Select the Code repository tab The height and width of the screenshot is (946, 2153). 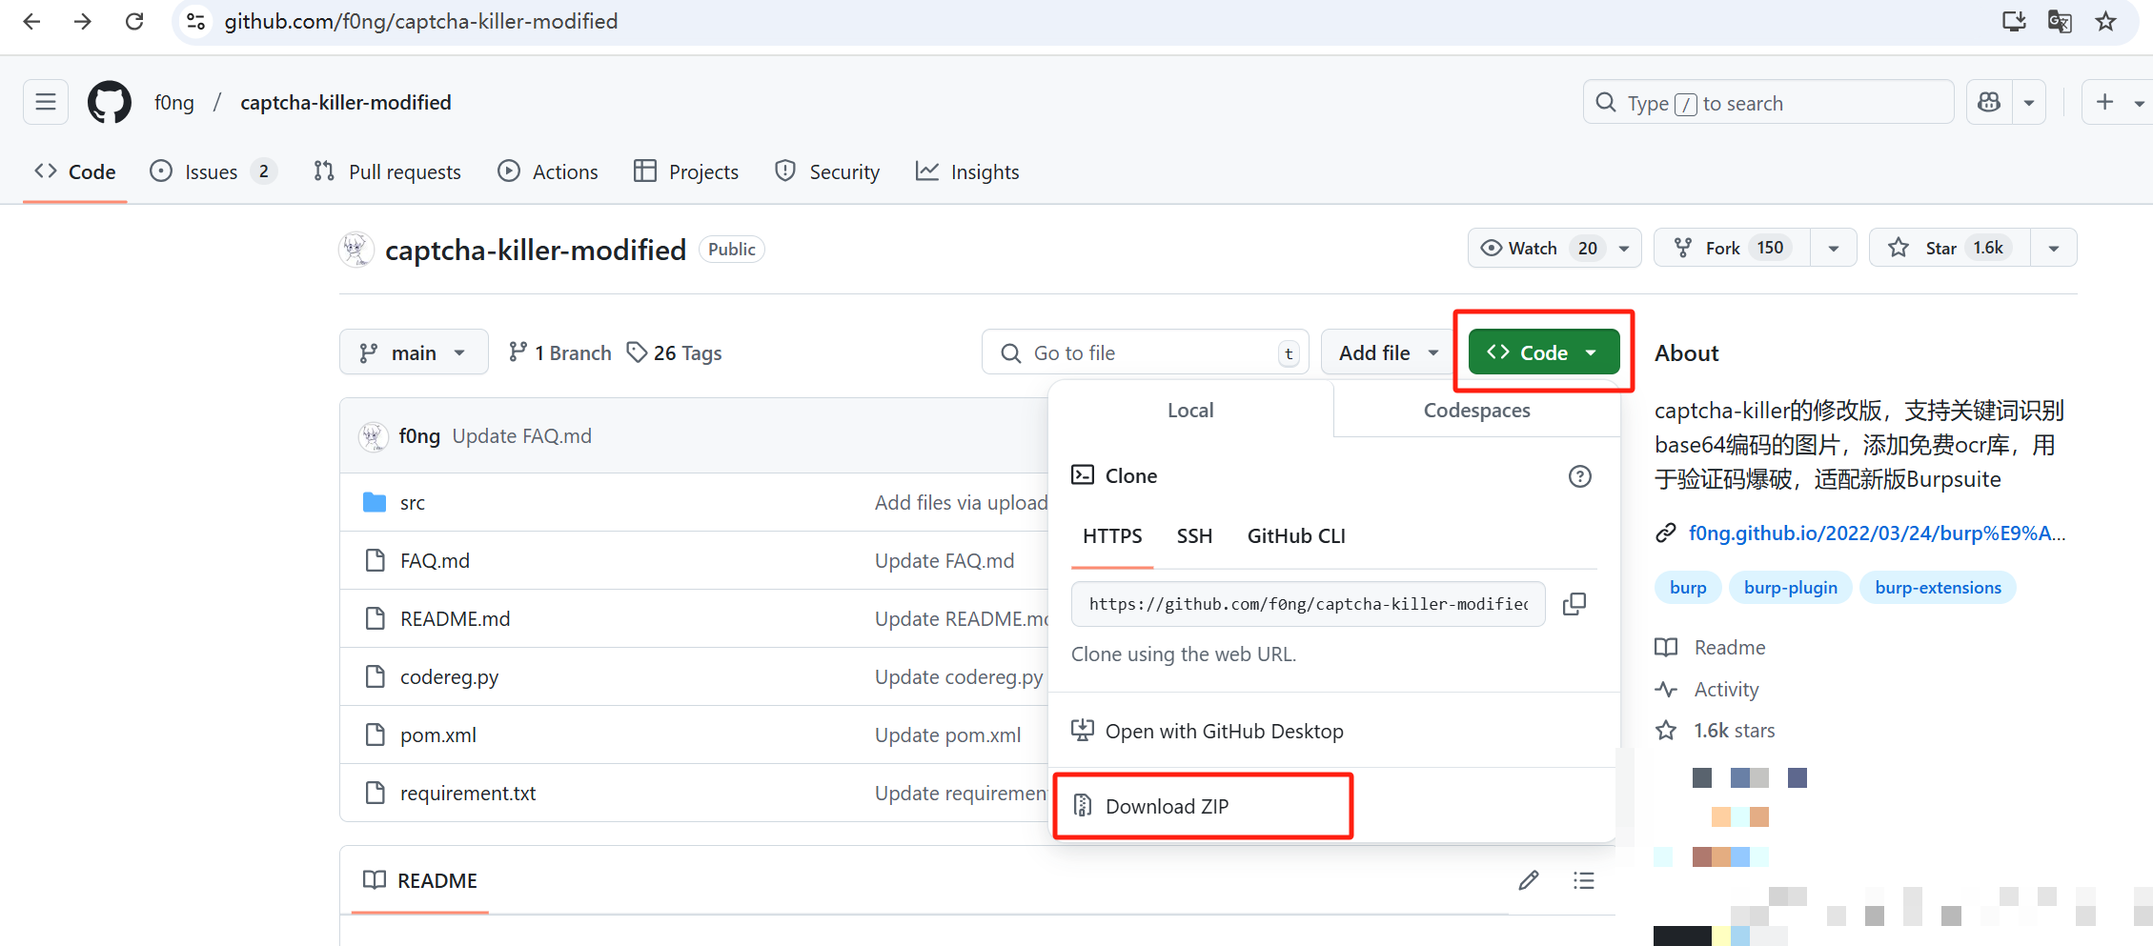coord(75,171)
